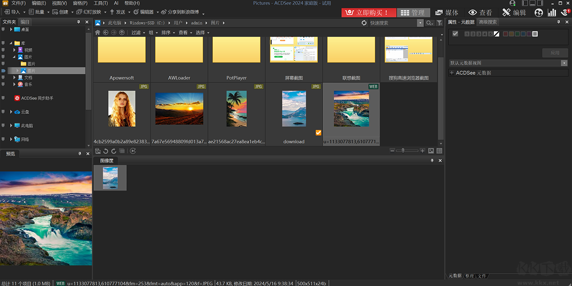The width and height of the screenshot is (572, 286).
Task: Click the filter funnel icon beside search
Action: [439, 23]
